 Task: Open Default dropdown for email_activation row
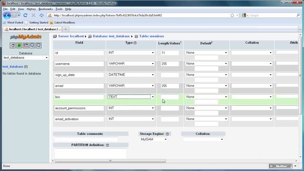(x=206, y=119)
